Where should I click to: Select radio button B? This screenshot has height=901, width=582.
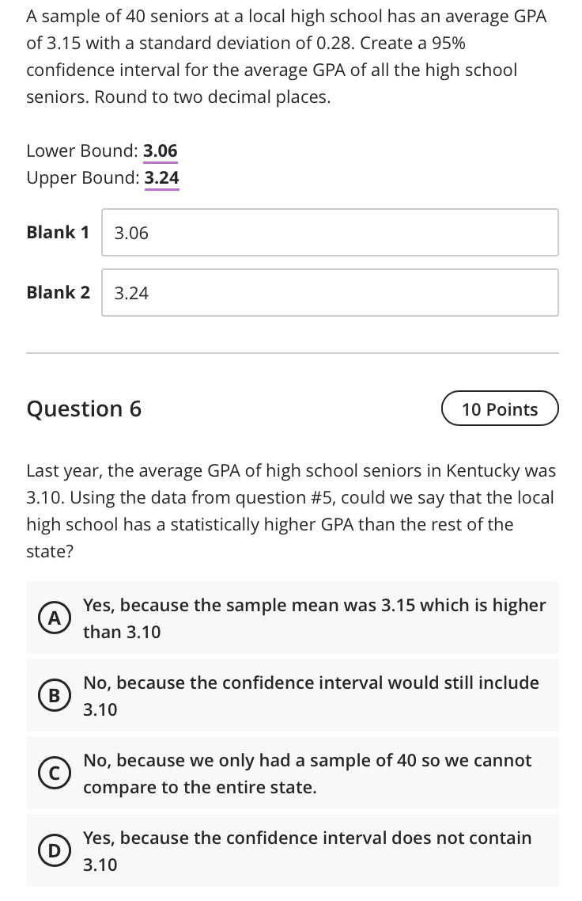(x=55, y=696)
